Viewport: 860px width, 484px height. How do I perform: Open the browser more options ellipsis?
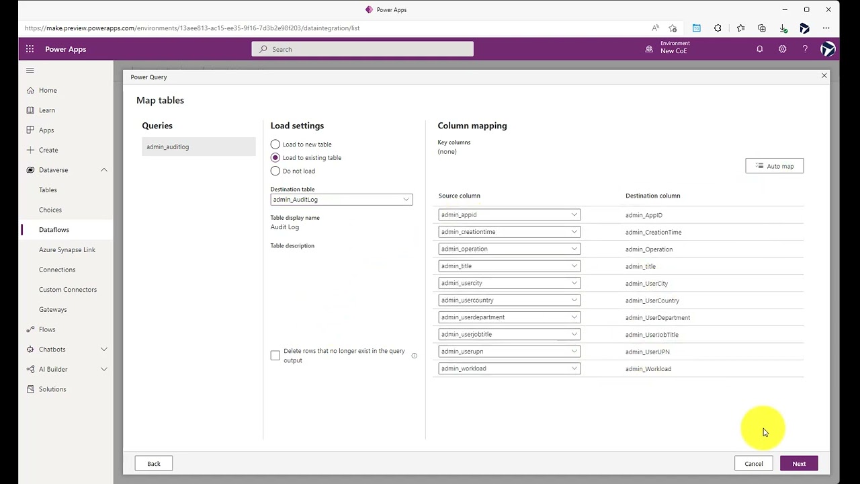826,28
